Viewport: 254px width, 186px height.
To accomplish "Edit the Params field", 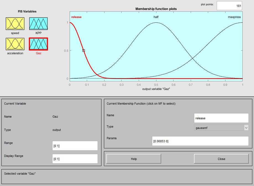I will (200, 141).
